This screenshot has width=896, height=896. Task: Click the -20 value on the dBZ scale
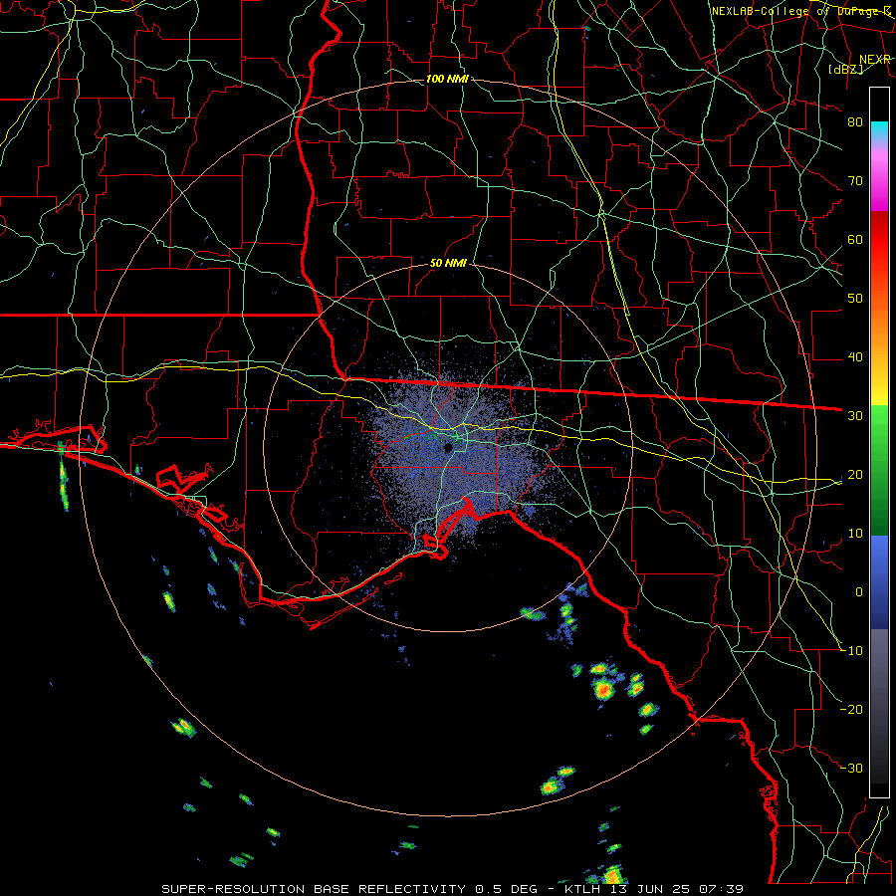[x=851, y=709]
